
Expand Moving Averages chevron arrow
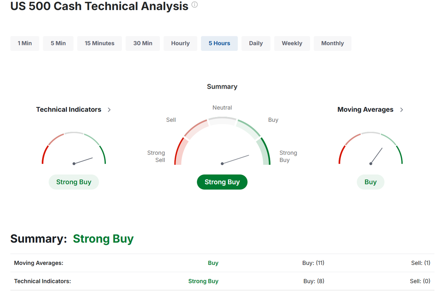click(x=402, y=110)
